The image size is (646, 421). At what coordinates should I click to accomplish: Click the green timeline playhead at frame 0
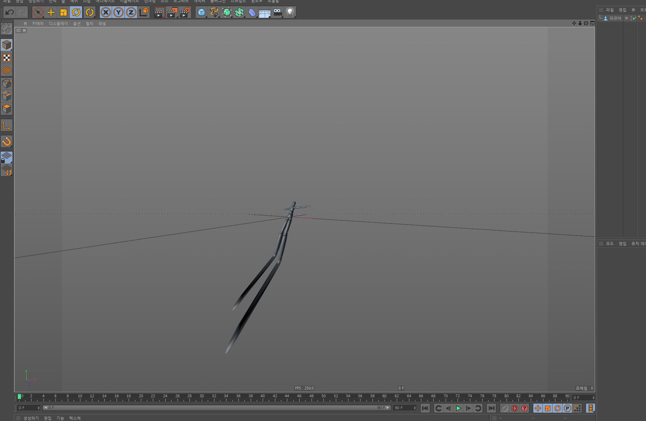click(x=20, y=397)
